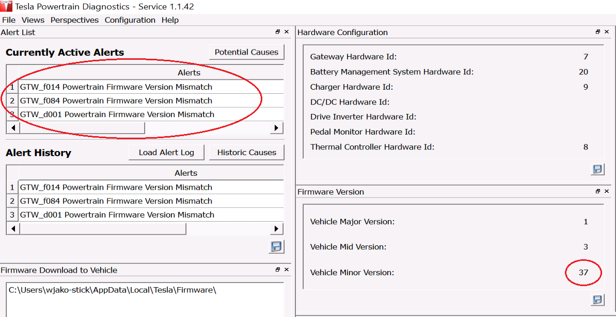Image resolution: width=616 pixels, height=317 pixels.
Task: Click the save icon in Firmware Version panel
Action: coord(597,299)
